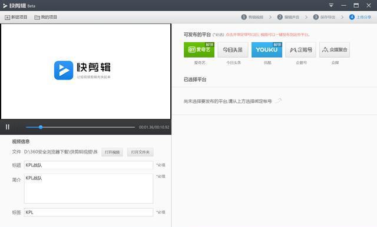Click the 可发布的平台 heading
The width and height of the screenshot is (377, 227).
pos(197,35)
